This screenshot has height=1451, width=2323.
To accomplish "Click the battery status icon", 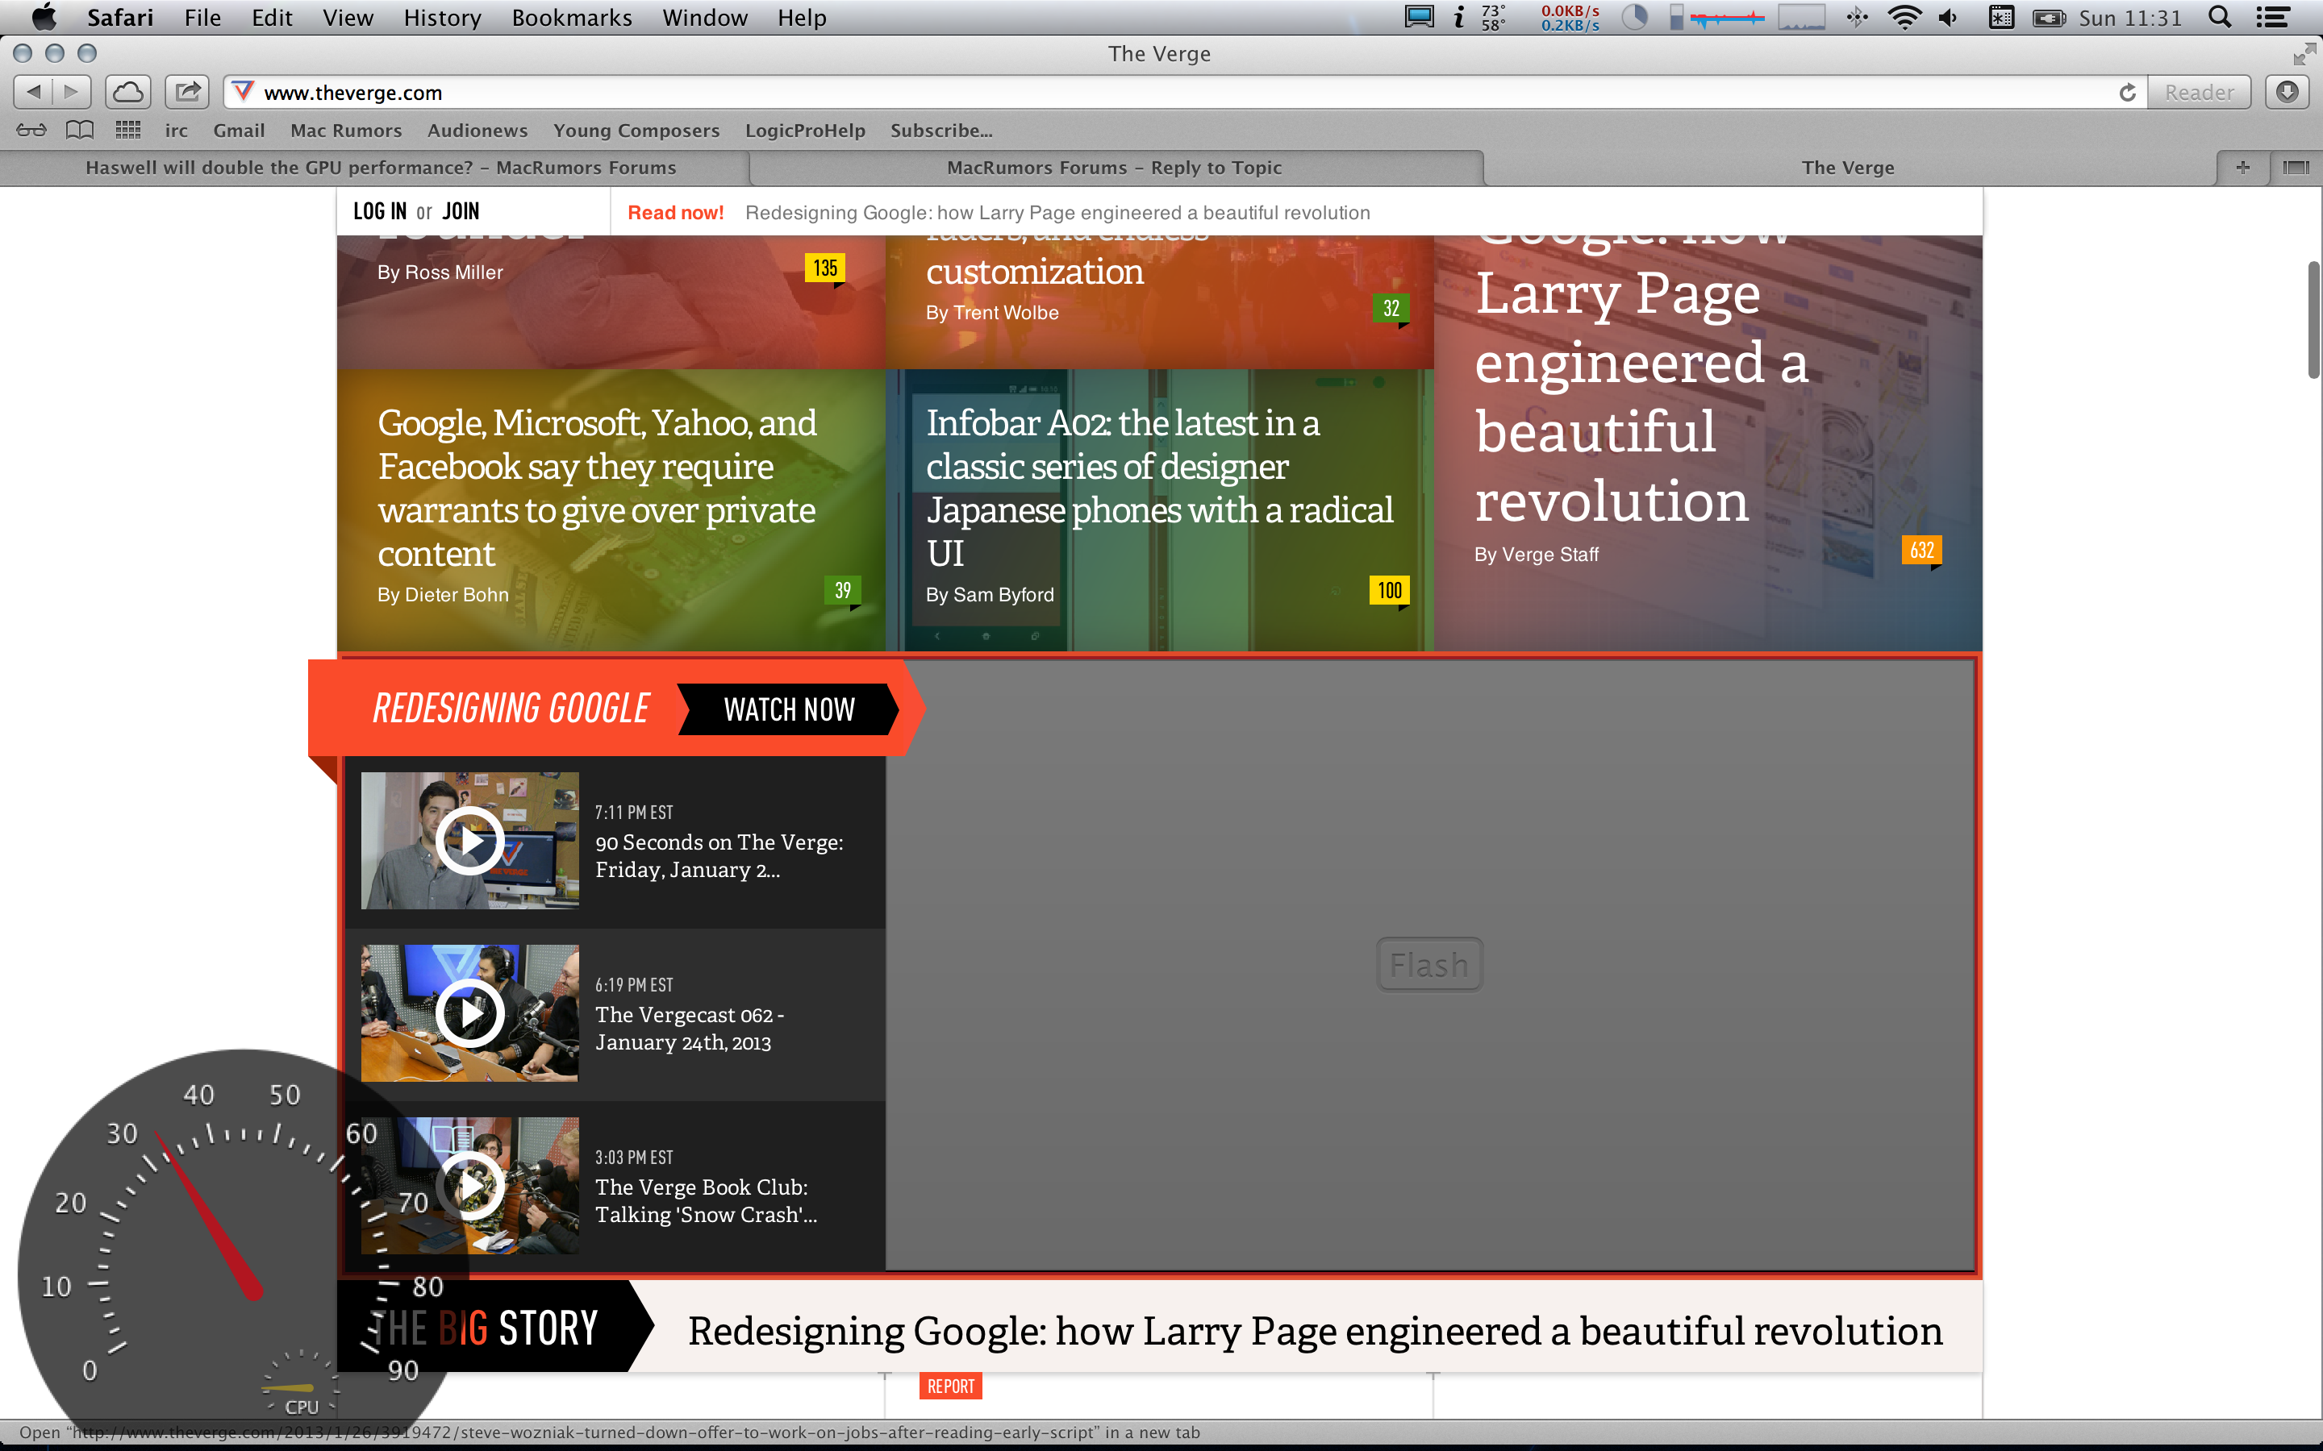I will (x=2049, y=17).
